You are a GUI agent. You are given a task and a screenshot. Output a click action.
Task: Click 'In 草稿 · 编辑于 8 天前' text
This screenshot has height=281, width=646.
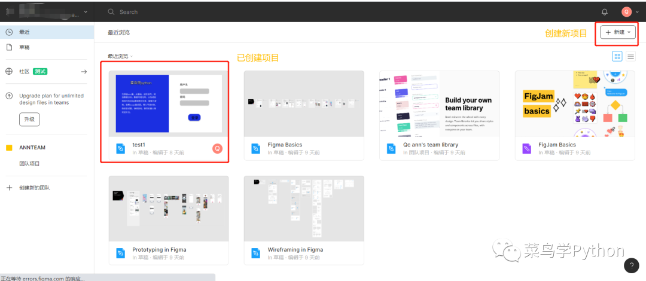tap(158, 152)
